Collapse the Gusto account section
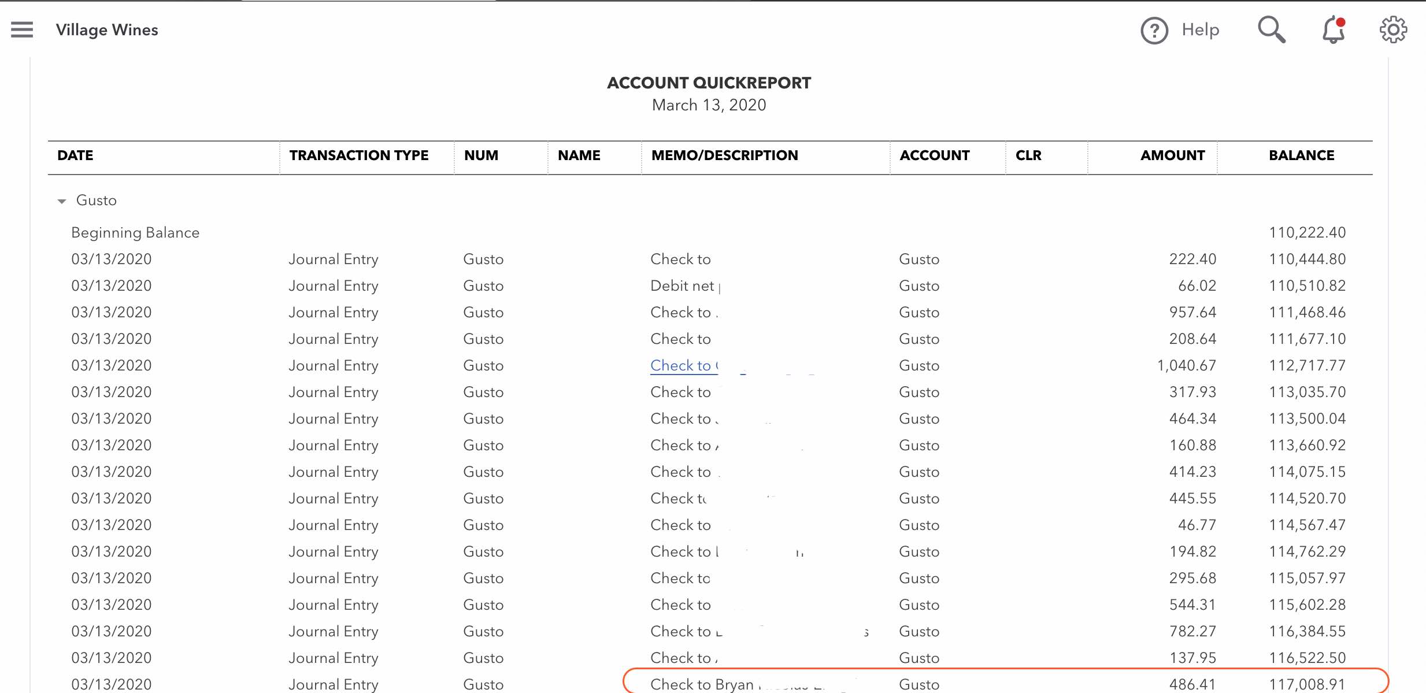The height and width of the screenshot is (693, 1426). (x=61, y=201)
